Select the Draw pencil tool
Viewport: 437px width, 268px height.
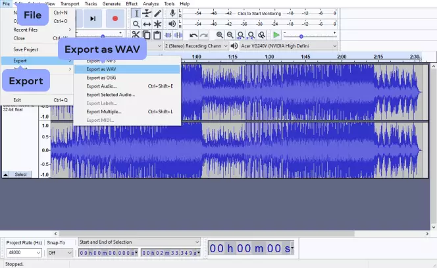click(157, 13)
